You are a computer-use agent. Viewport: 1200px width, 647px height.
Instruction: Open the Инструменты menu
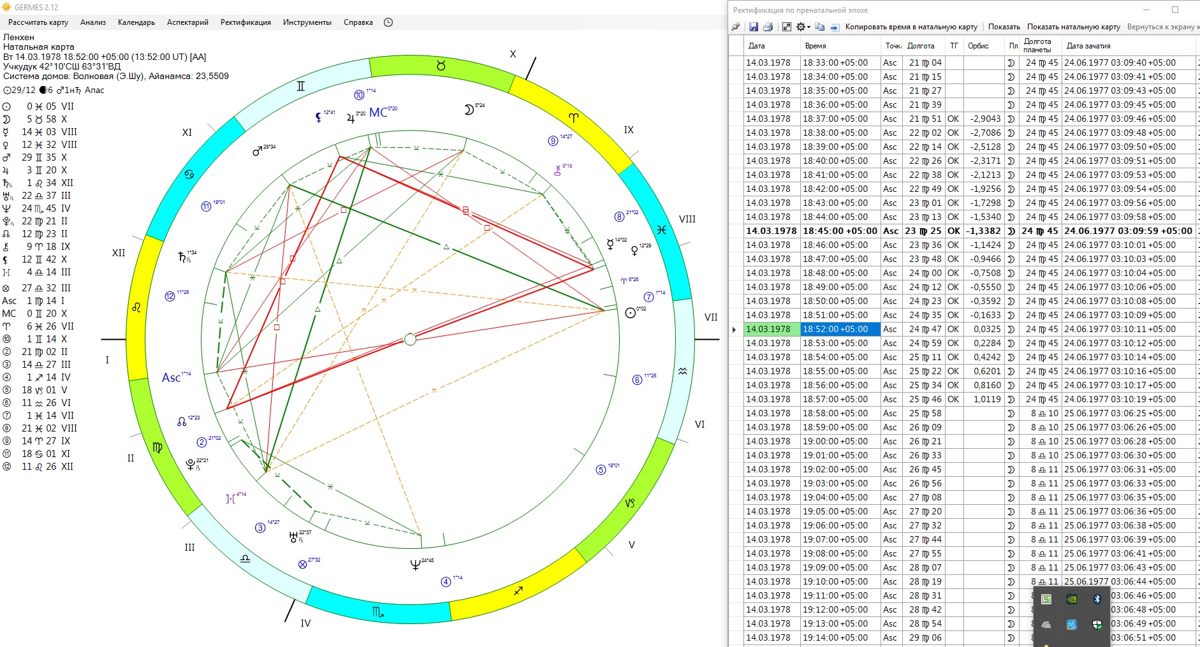tap(307, 22)
